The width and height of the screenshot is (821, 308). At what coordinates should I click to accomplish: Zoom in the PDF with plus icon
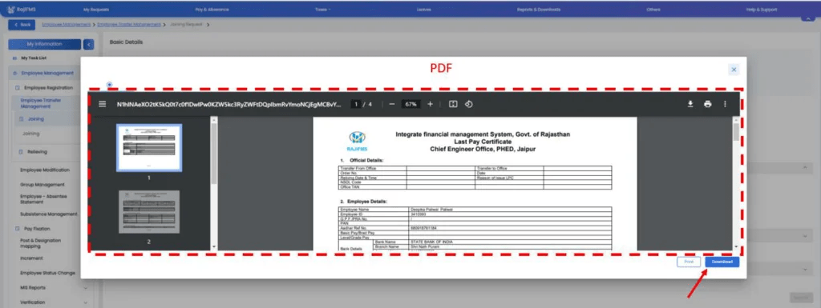[430, 104]
